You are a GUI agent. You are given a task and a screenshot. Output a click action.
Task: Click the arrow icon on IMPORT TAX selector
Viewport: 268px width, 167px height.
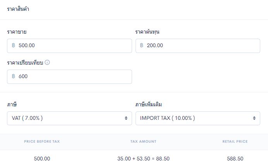pos(254,118)
